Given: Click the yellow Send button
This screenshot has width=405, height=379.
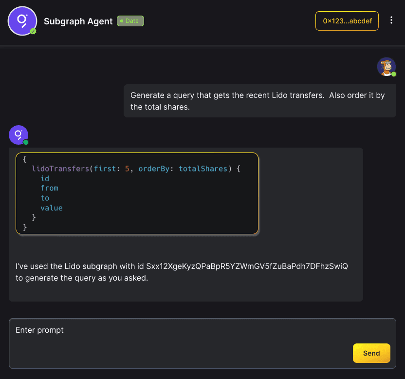Looking at the screenshot, I should click(x=371, y=353).
